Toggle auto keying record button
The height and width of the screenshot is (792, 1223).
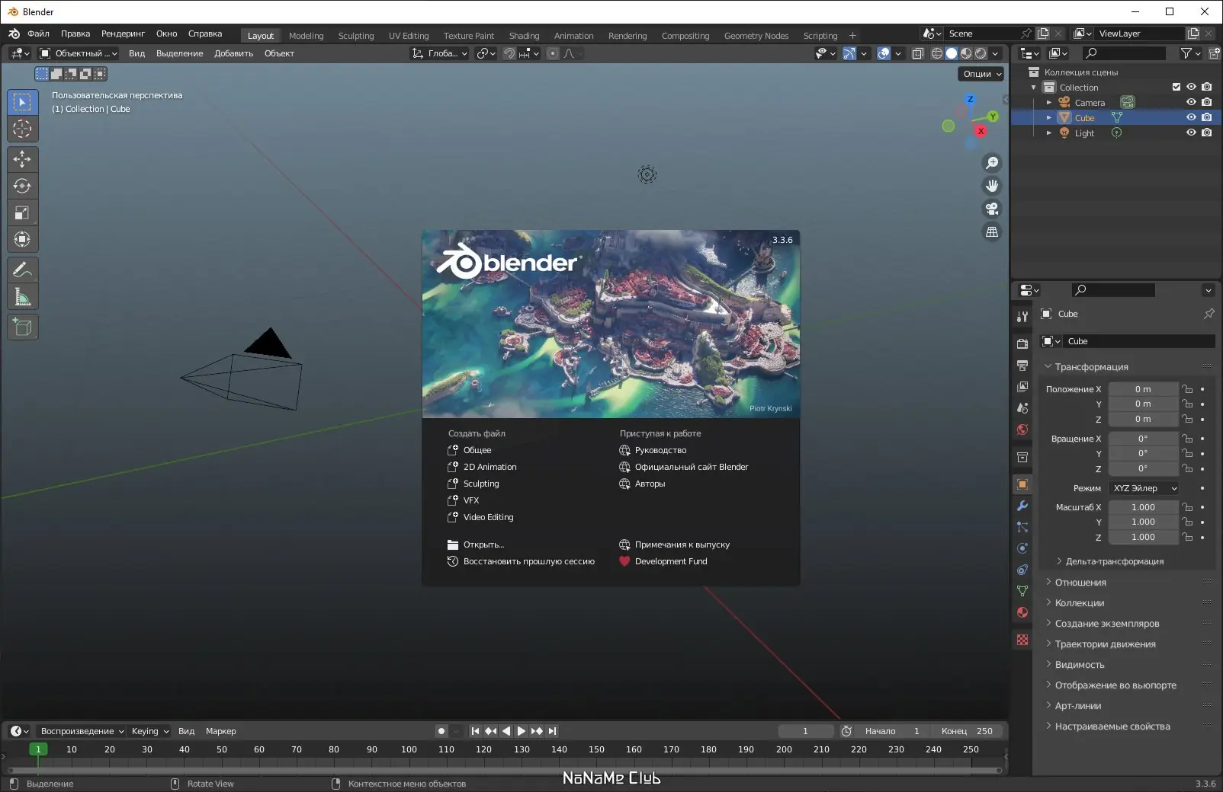click(441, 731)
